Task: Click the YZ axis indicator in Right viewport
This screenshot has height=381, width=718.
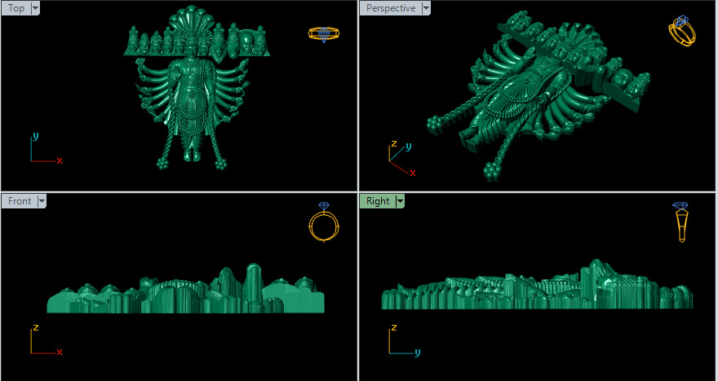Action: 405,339
